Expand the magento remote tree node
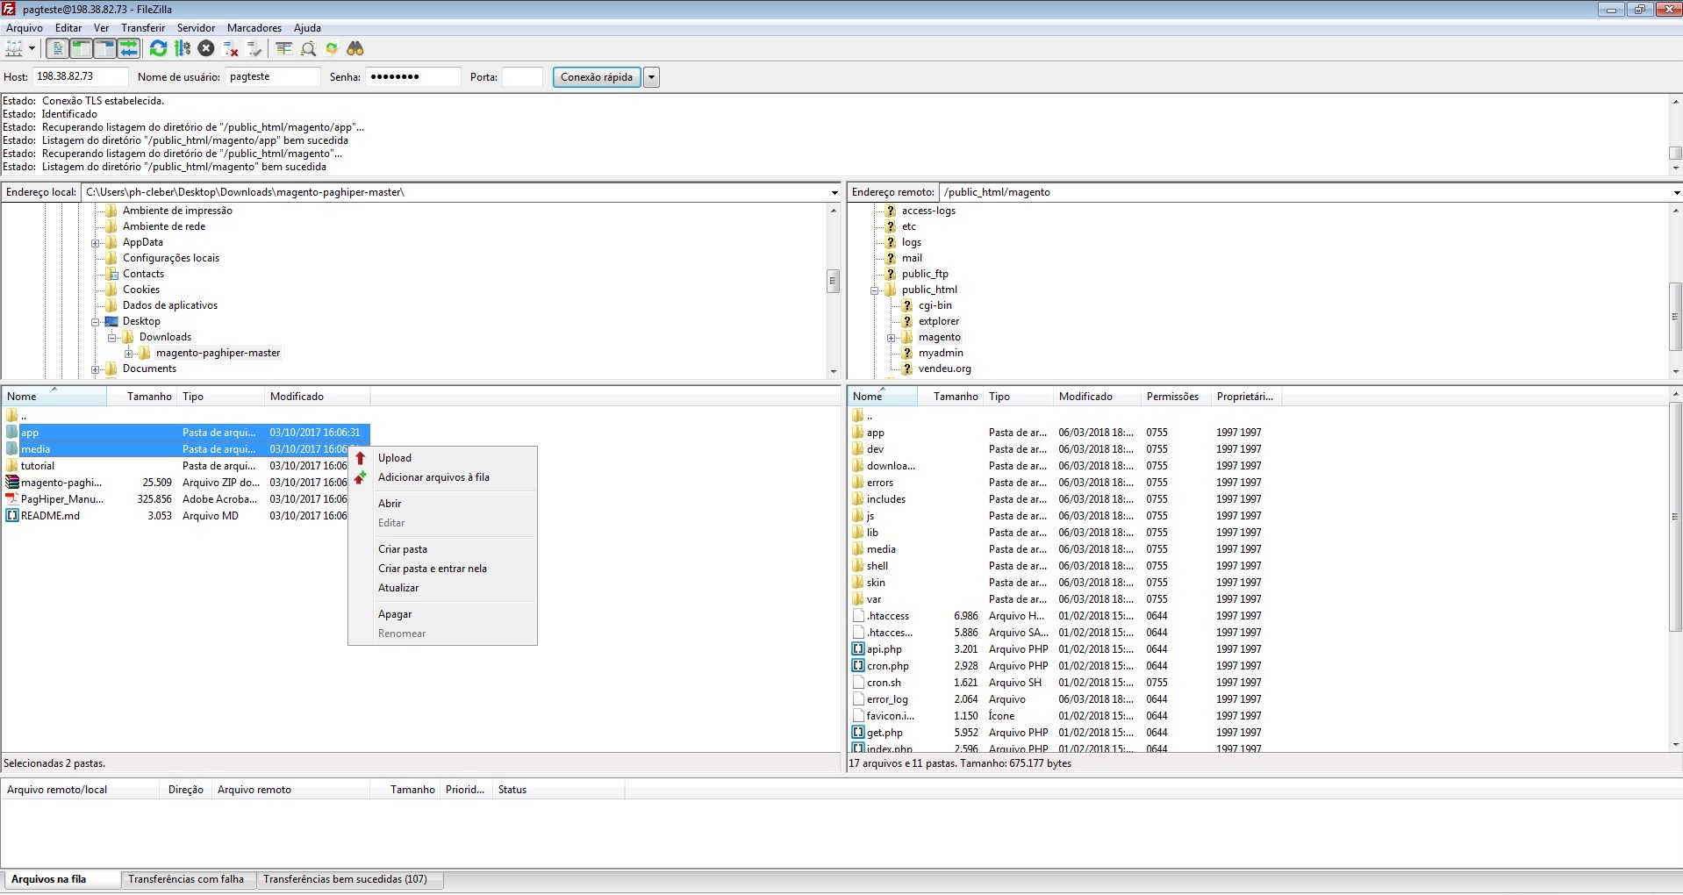 click(x=891, y=338)
